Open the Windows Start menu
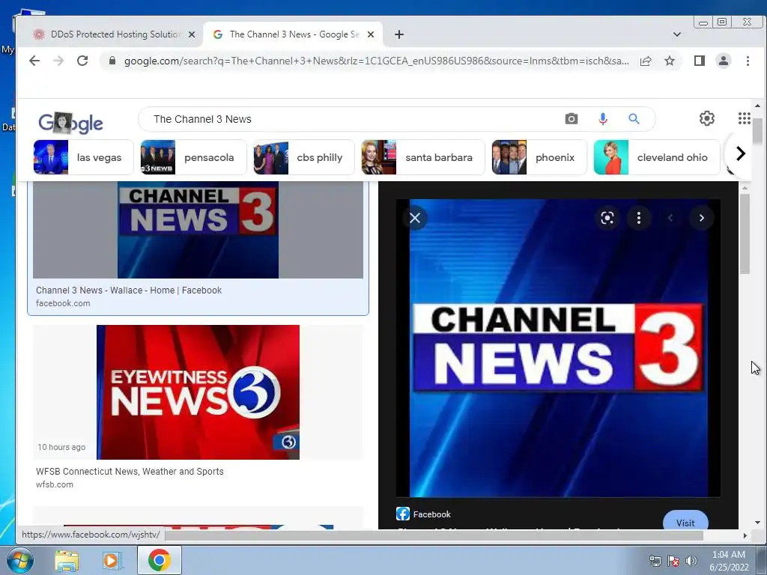The image size is (767, 575). 19,560
